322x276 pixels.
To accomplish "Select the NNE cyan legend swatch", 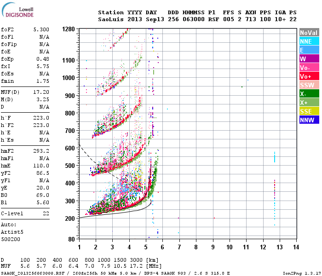I will pyautogui.click(x=309, y=41).
